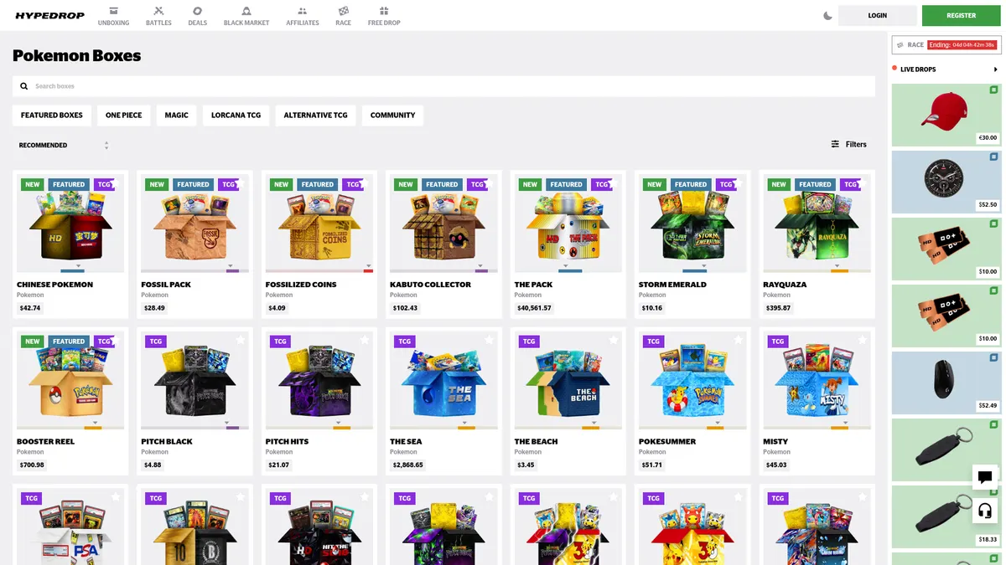Click Rayquaza's orange volatility bar
This screenshot has width=1006, height=565.
839,270
